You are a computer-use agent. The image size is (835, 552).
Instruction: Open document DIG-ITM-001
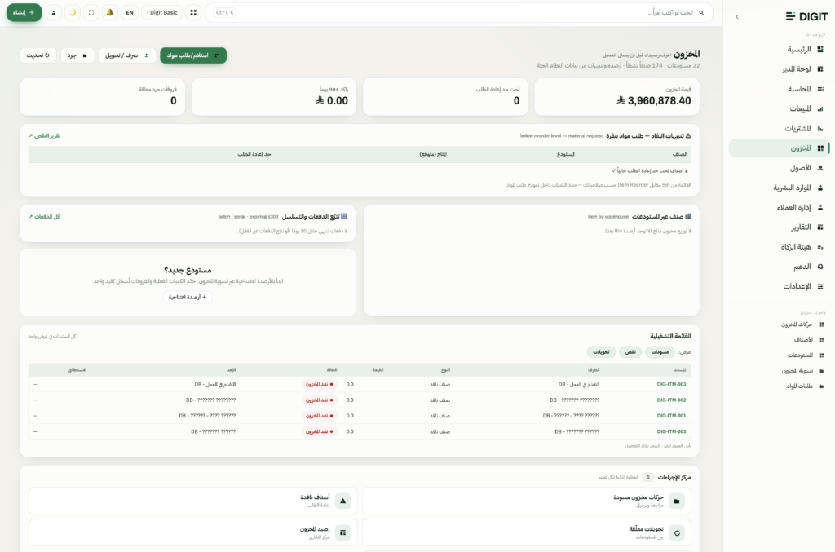click(x=671, y=416)
